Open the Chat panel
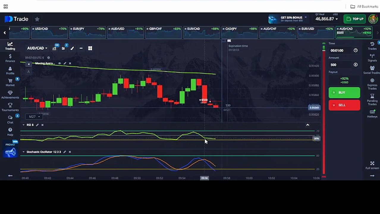Viewport: 380px width, 214px height. pos(10,119)
